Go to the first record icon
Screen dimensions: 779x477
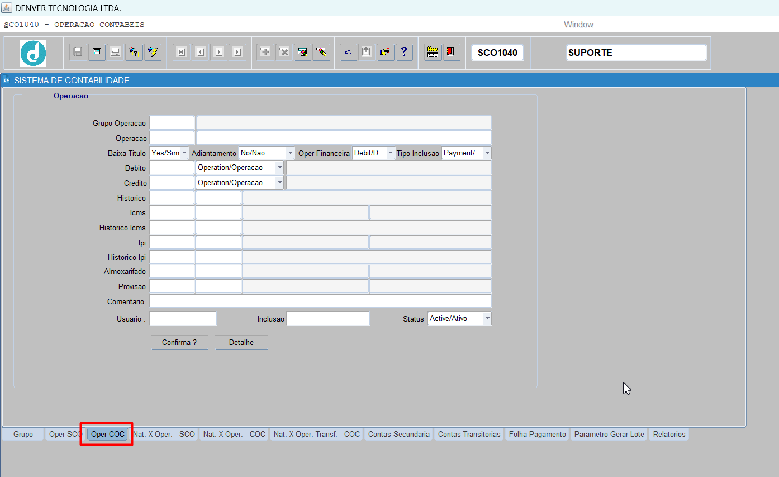(181, 52)
